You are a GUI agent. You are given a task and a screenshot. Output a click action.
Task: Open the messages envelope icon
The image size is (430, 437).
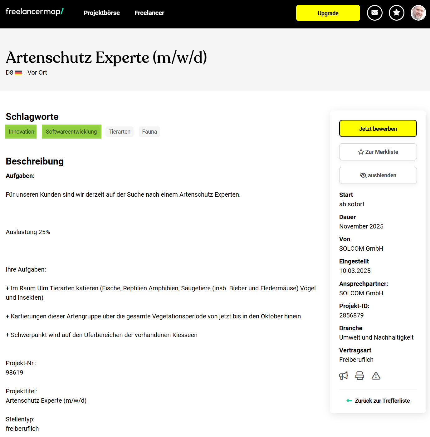374,13
